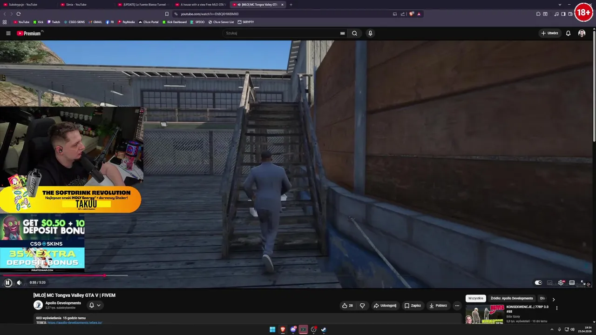Enter fullscreen mode in the player
Screen dimensions: 596x335
click(x=582, y=282)
